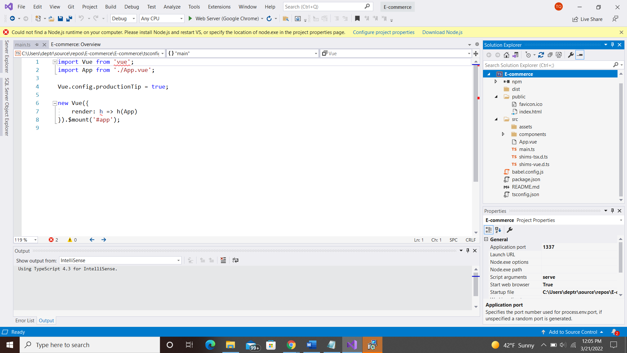Click the browser refresh/restart icon
Viewport: 627px width, 353px height.
click(269, 19)
